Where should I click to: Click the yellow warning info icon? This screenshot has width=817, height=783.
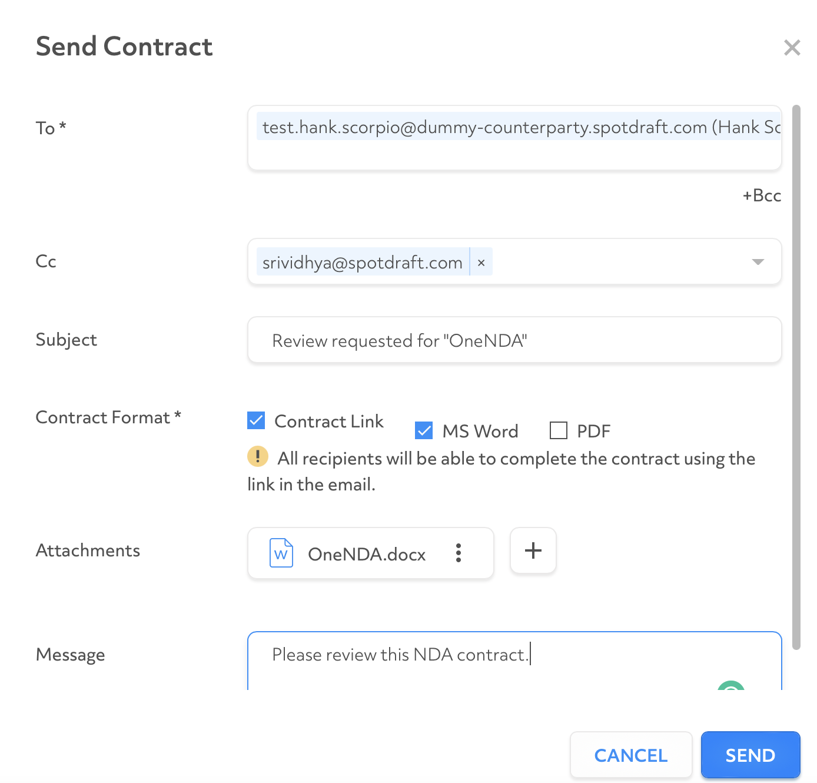[x=258, y=456]
